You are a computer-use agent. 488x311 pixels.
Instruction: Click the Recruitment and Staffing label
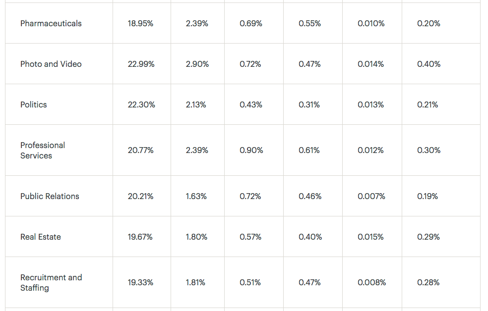(x=51, y=283)
